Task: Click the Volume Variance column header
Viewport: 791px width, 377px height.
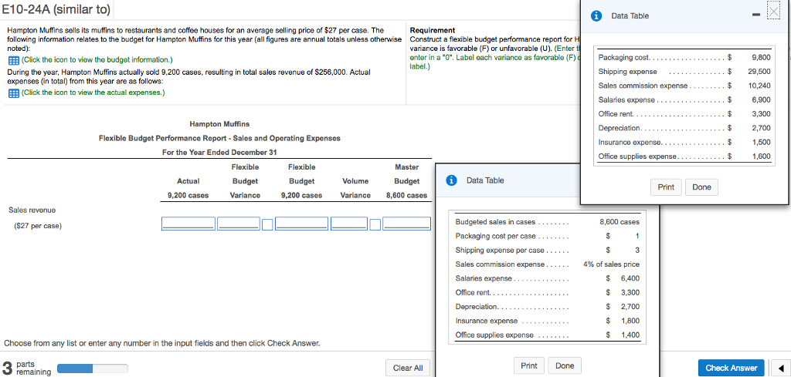Action: (x=355, y=188)
